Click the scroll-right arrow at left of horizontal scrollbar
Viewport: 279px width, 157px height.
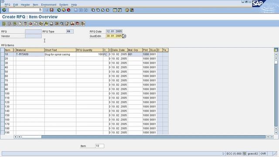(19, 137)
